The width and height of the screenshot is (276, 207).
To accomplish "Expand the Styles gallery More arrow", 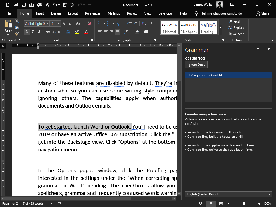I will (x=220, y=33).
